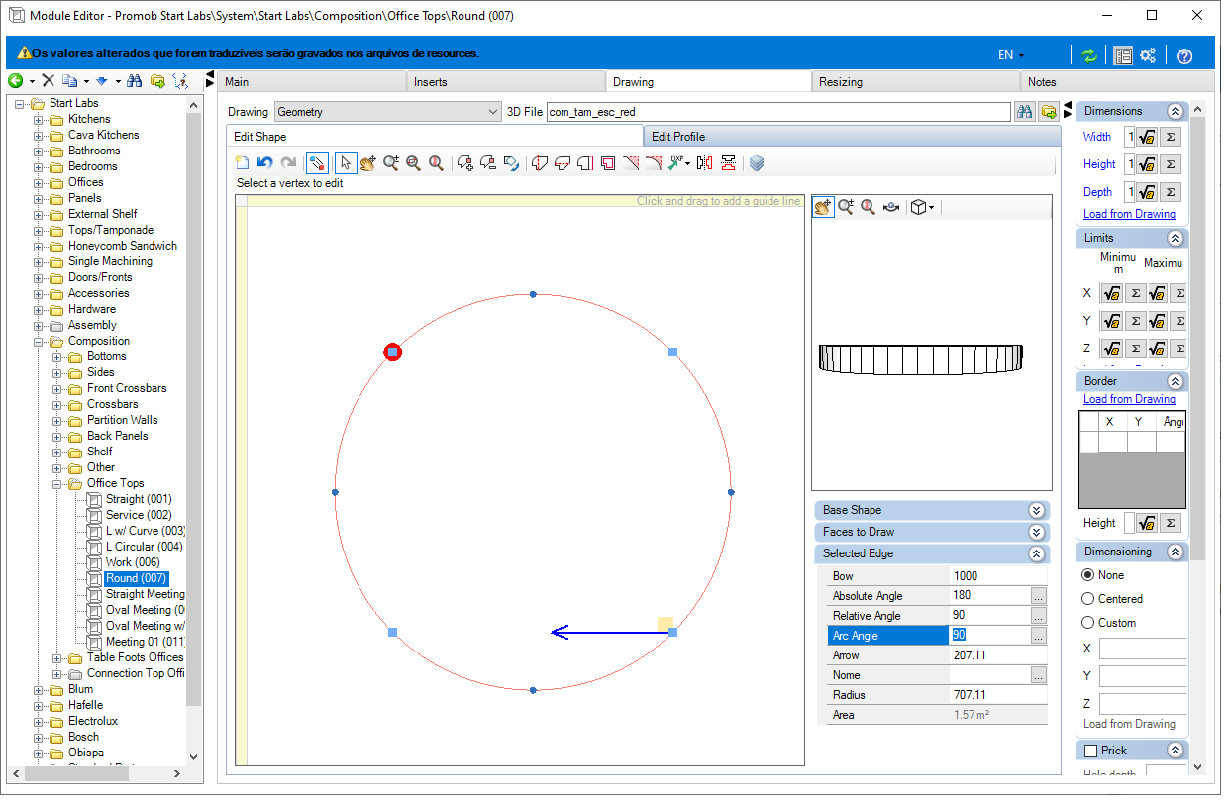1230x803 pixels.
Task: Click the blue layers cube icon in shape toolbar
Action: point(757,163)
